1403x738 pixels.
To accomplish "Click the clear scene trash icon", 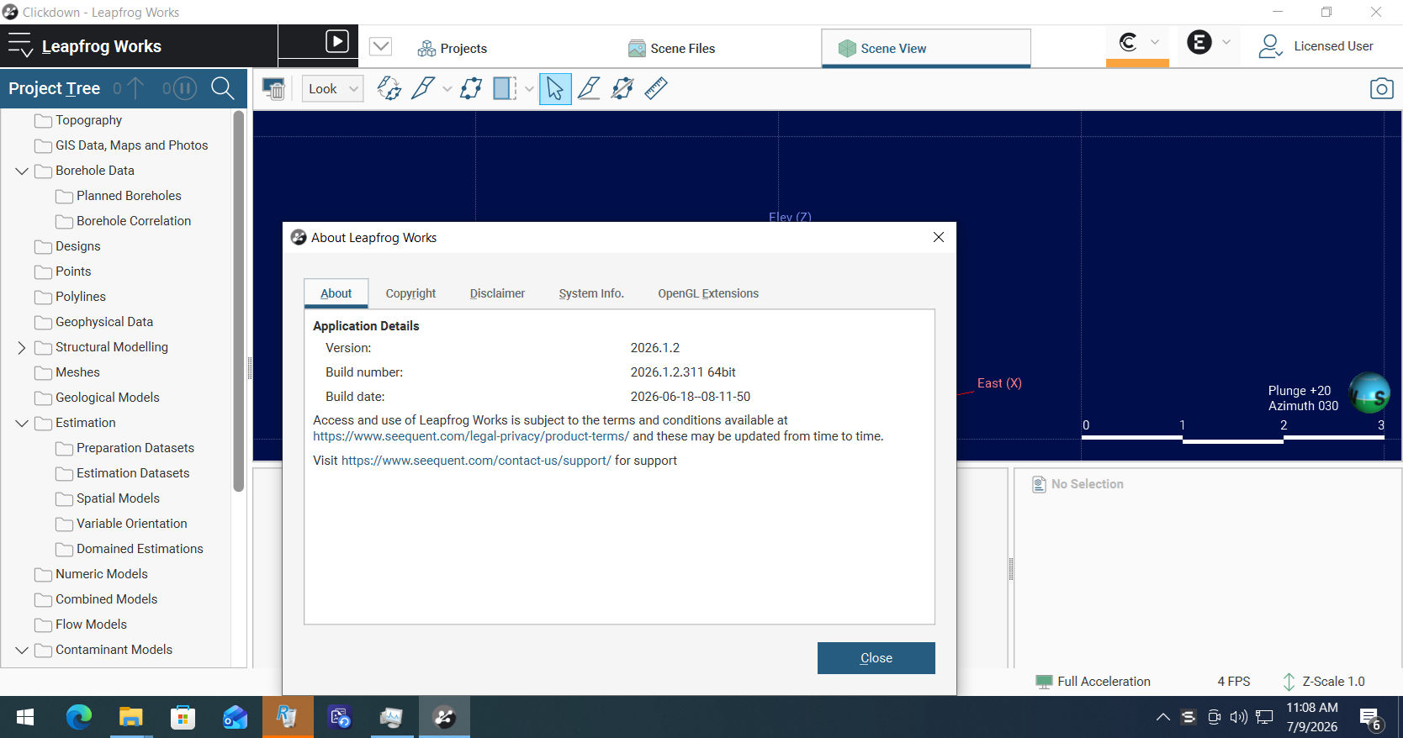I will pos(273,88).
